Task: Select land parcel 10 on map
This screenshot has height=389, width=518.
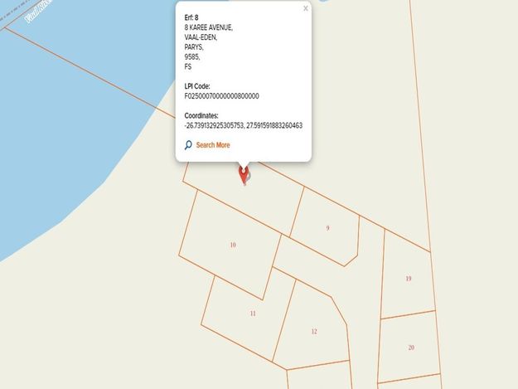Action: (233, 245)
